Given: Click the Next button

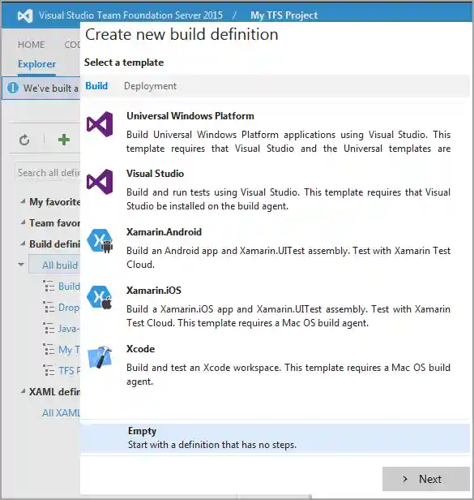Looking at the screenshot, I should [x=426, y=479].
